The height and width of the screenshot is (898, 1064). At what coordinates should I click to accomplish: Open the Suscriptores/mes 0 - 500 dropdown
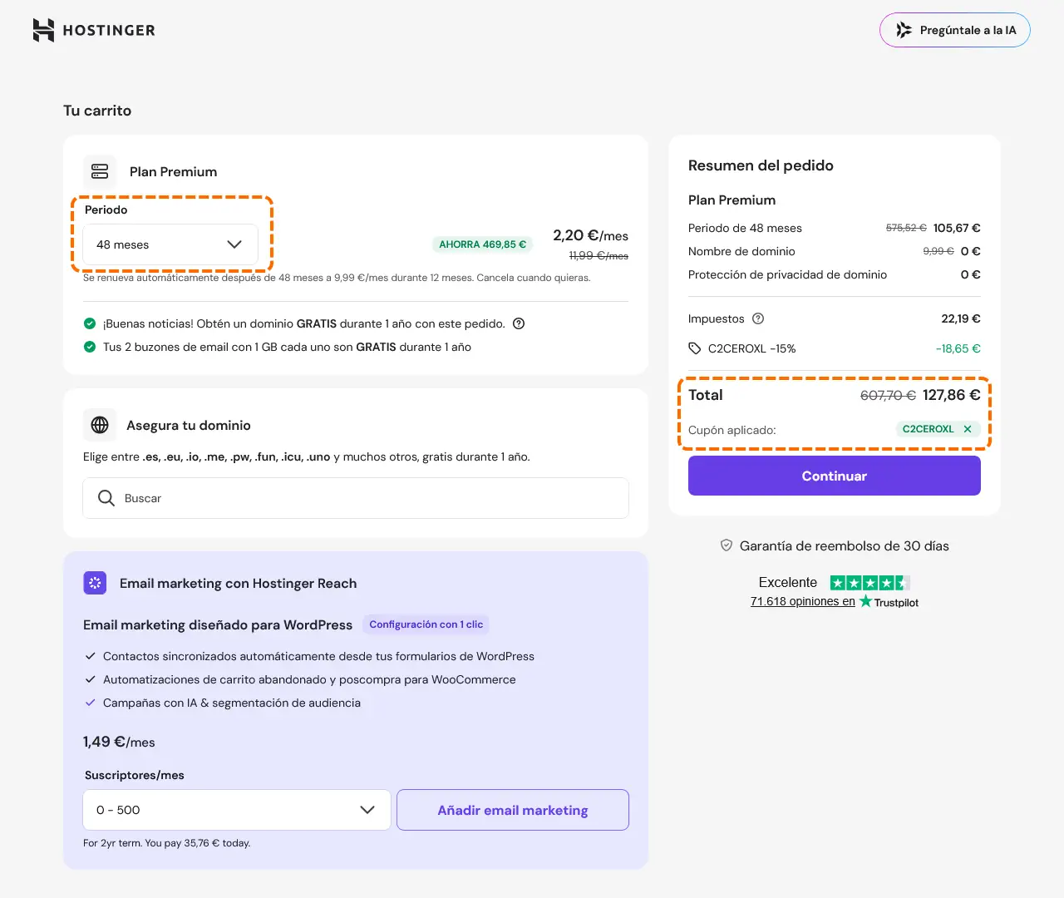pos(237,810)
